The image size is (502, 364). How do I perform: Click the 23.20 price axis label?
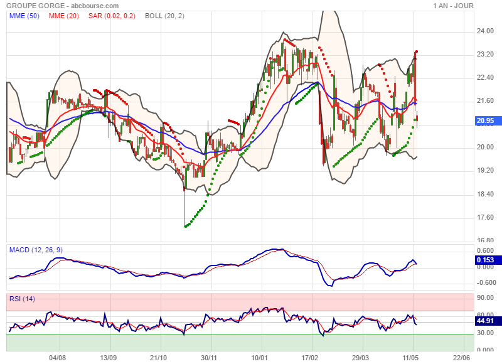pos(485,55)
